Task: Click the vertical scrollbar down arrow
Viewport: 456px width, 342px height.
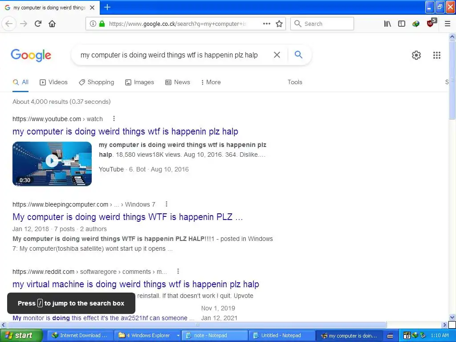Action: coord(452,317)
